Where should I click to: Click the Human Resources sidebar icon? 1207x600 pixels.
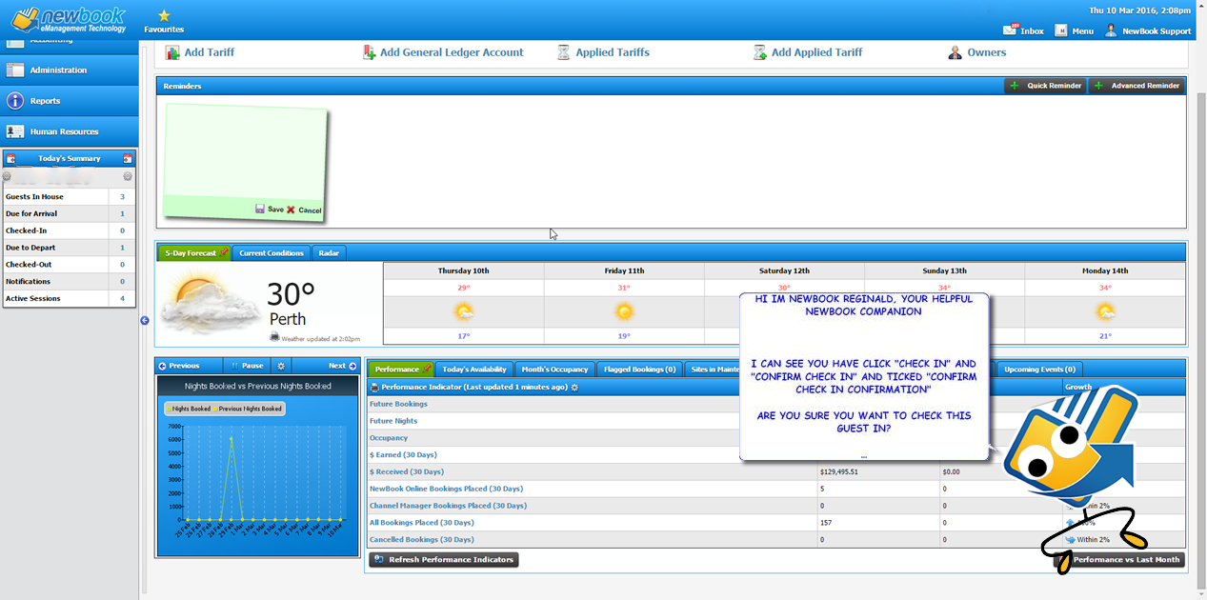(15, 131)
